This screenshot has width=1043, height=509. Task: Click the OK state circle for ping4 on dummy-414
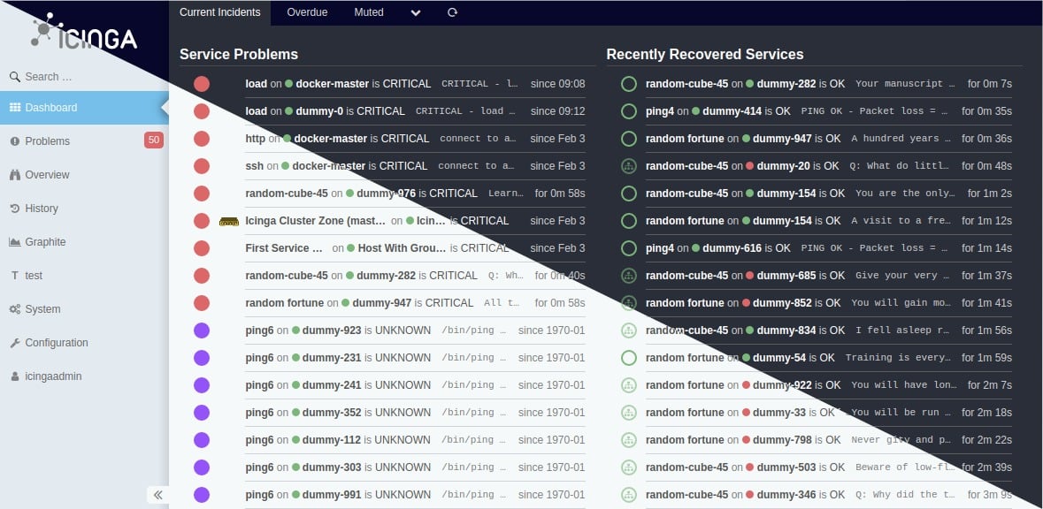629,111
